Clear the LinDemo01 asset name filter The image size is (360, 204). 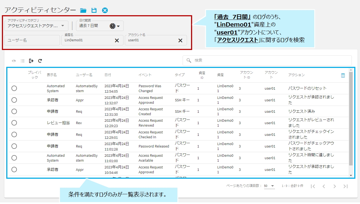117,40
